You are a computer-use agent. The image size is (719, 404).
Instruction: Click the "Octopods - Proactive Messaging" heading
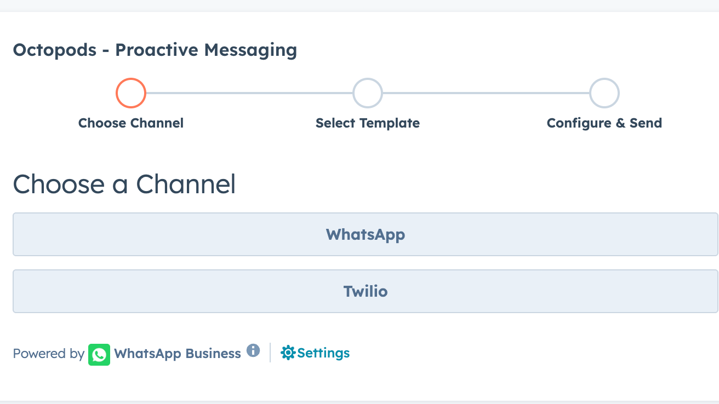[x=155, y=50]
